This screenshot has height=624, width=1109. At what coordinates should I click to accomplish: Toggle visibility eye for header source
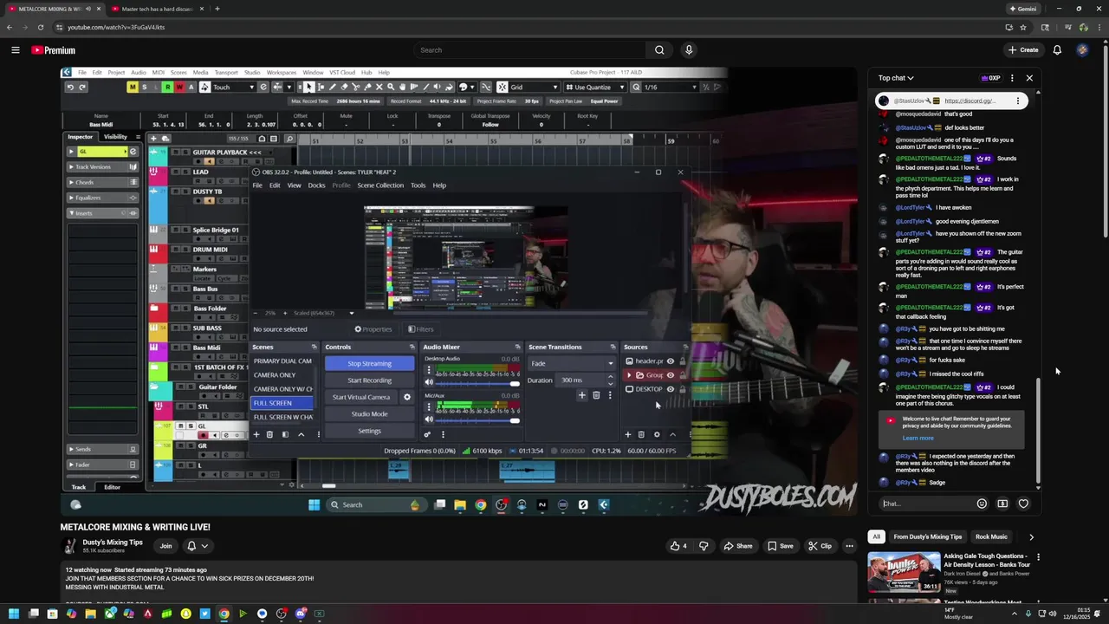[670, 361]
